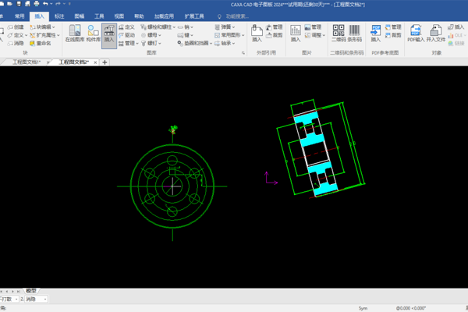Click the PDF输入 import icon
The height and width of the screenshot is (312, 468).
[416, 33]
